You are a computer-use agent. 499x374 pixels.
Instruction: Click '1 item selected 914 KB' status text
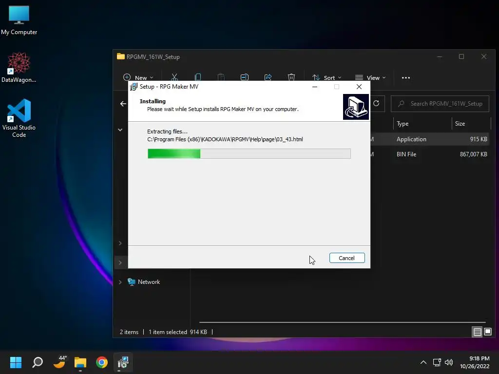177,332
